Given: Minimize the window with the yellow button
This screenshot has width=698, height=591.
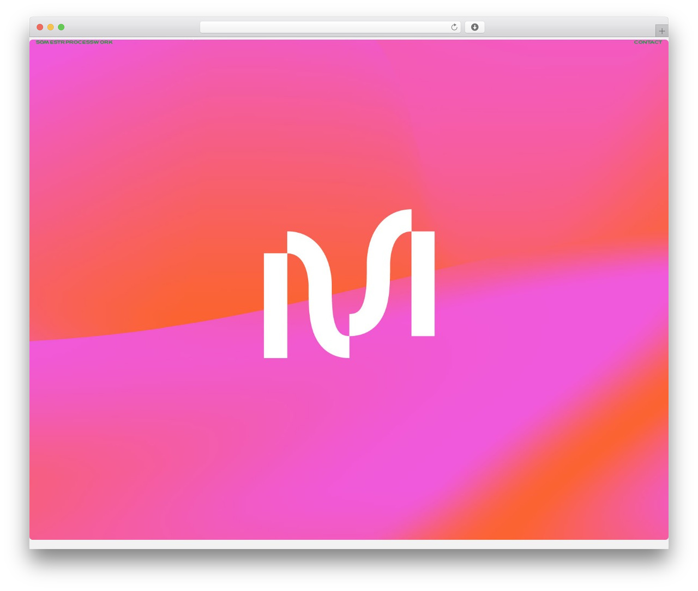Looking at the screenshot, I should point(51,27).
